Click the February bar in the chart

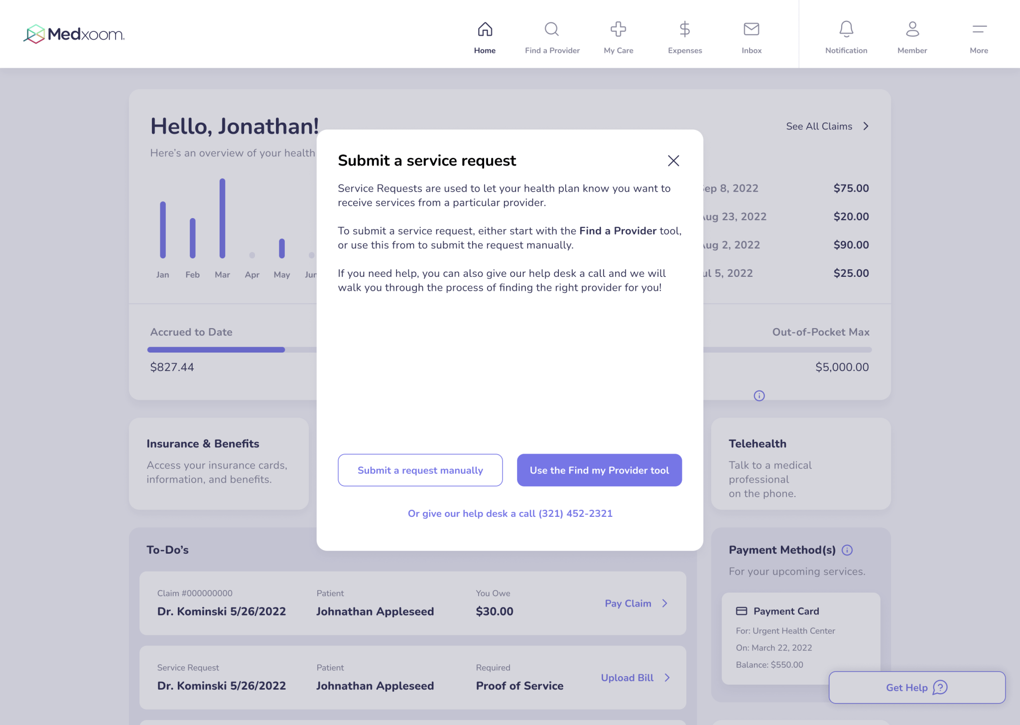coord(193,239)
